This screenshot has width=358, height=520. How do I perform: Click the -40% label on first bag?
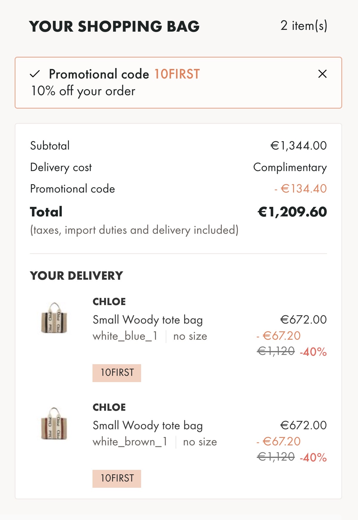(x=313, y=352)
